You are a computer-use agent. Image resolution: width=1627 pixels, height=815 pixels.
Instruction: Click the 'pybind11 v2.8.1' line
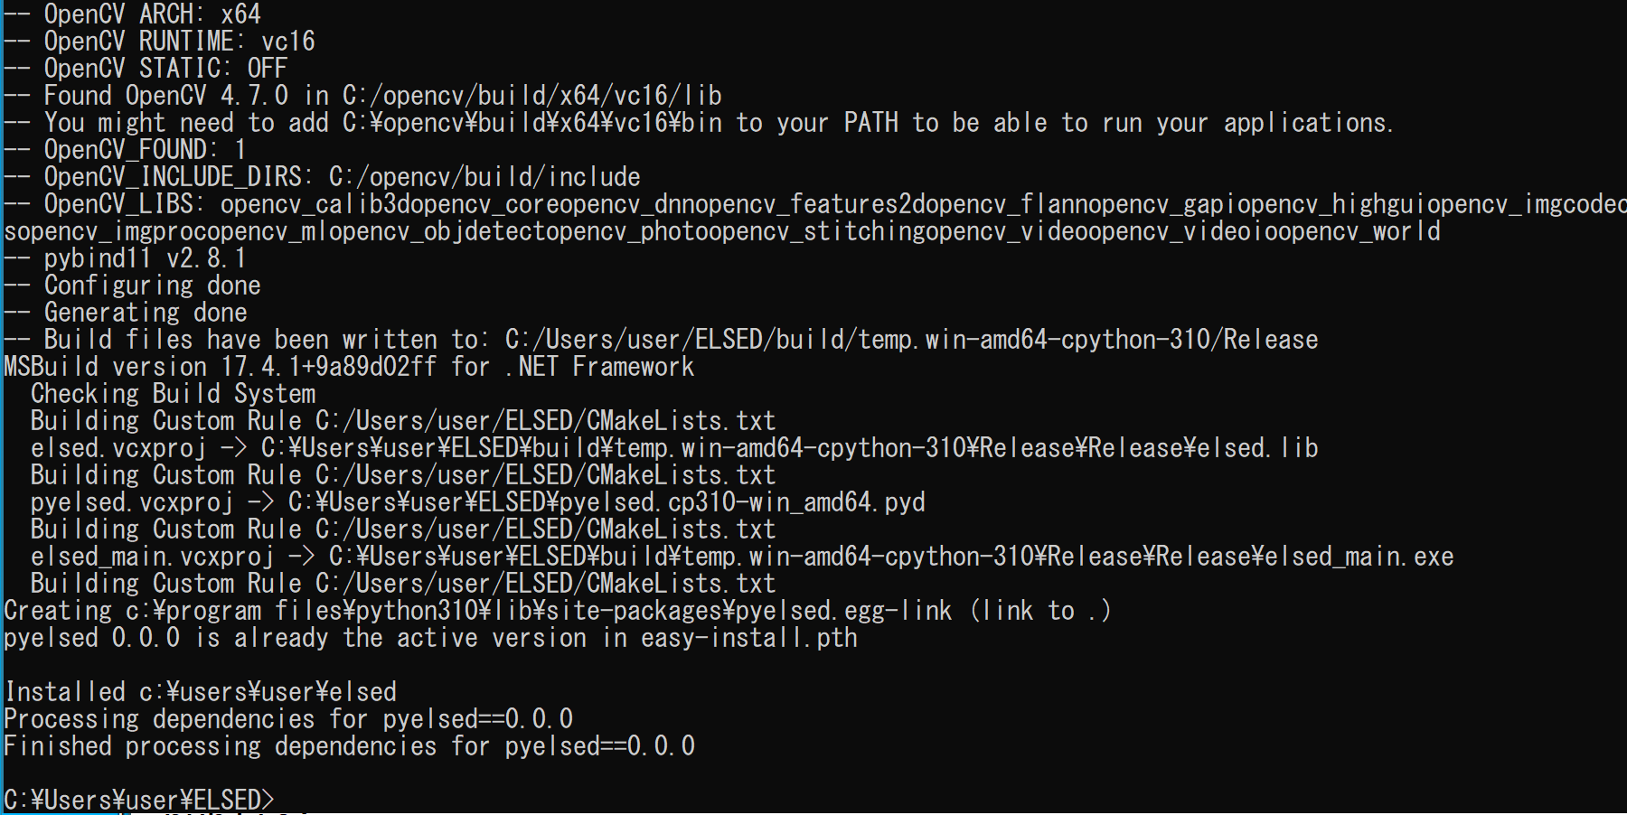click(x=125, y=258)
